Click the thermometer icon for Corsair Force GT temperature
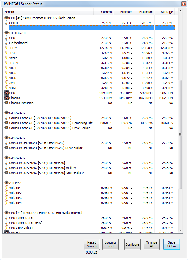This screenshot has height=260, width=188. pos(6,118)
